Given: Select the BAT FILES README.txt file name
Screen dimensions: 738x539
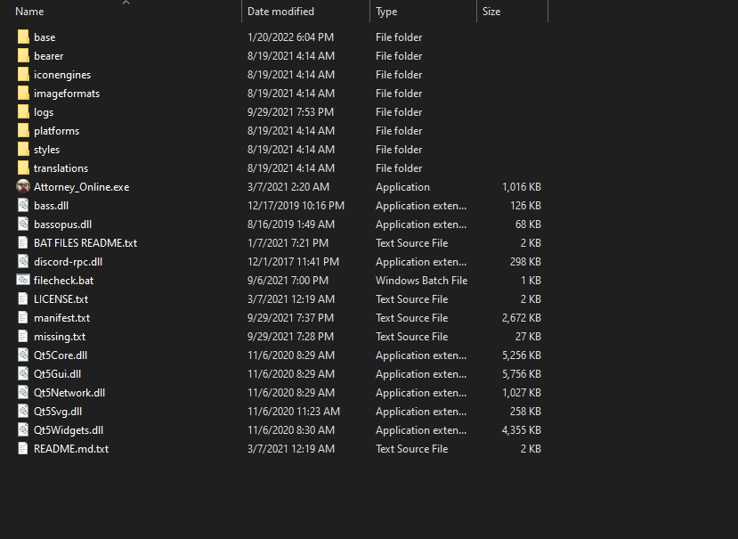Looking at the screenshot, I should (85, 243).
